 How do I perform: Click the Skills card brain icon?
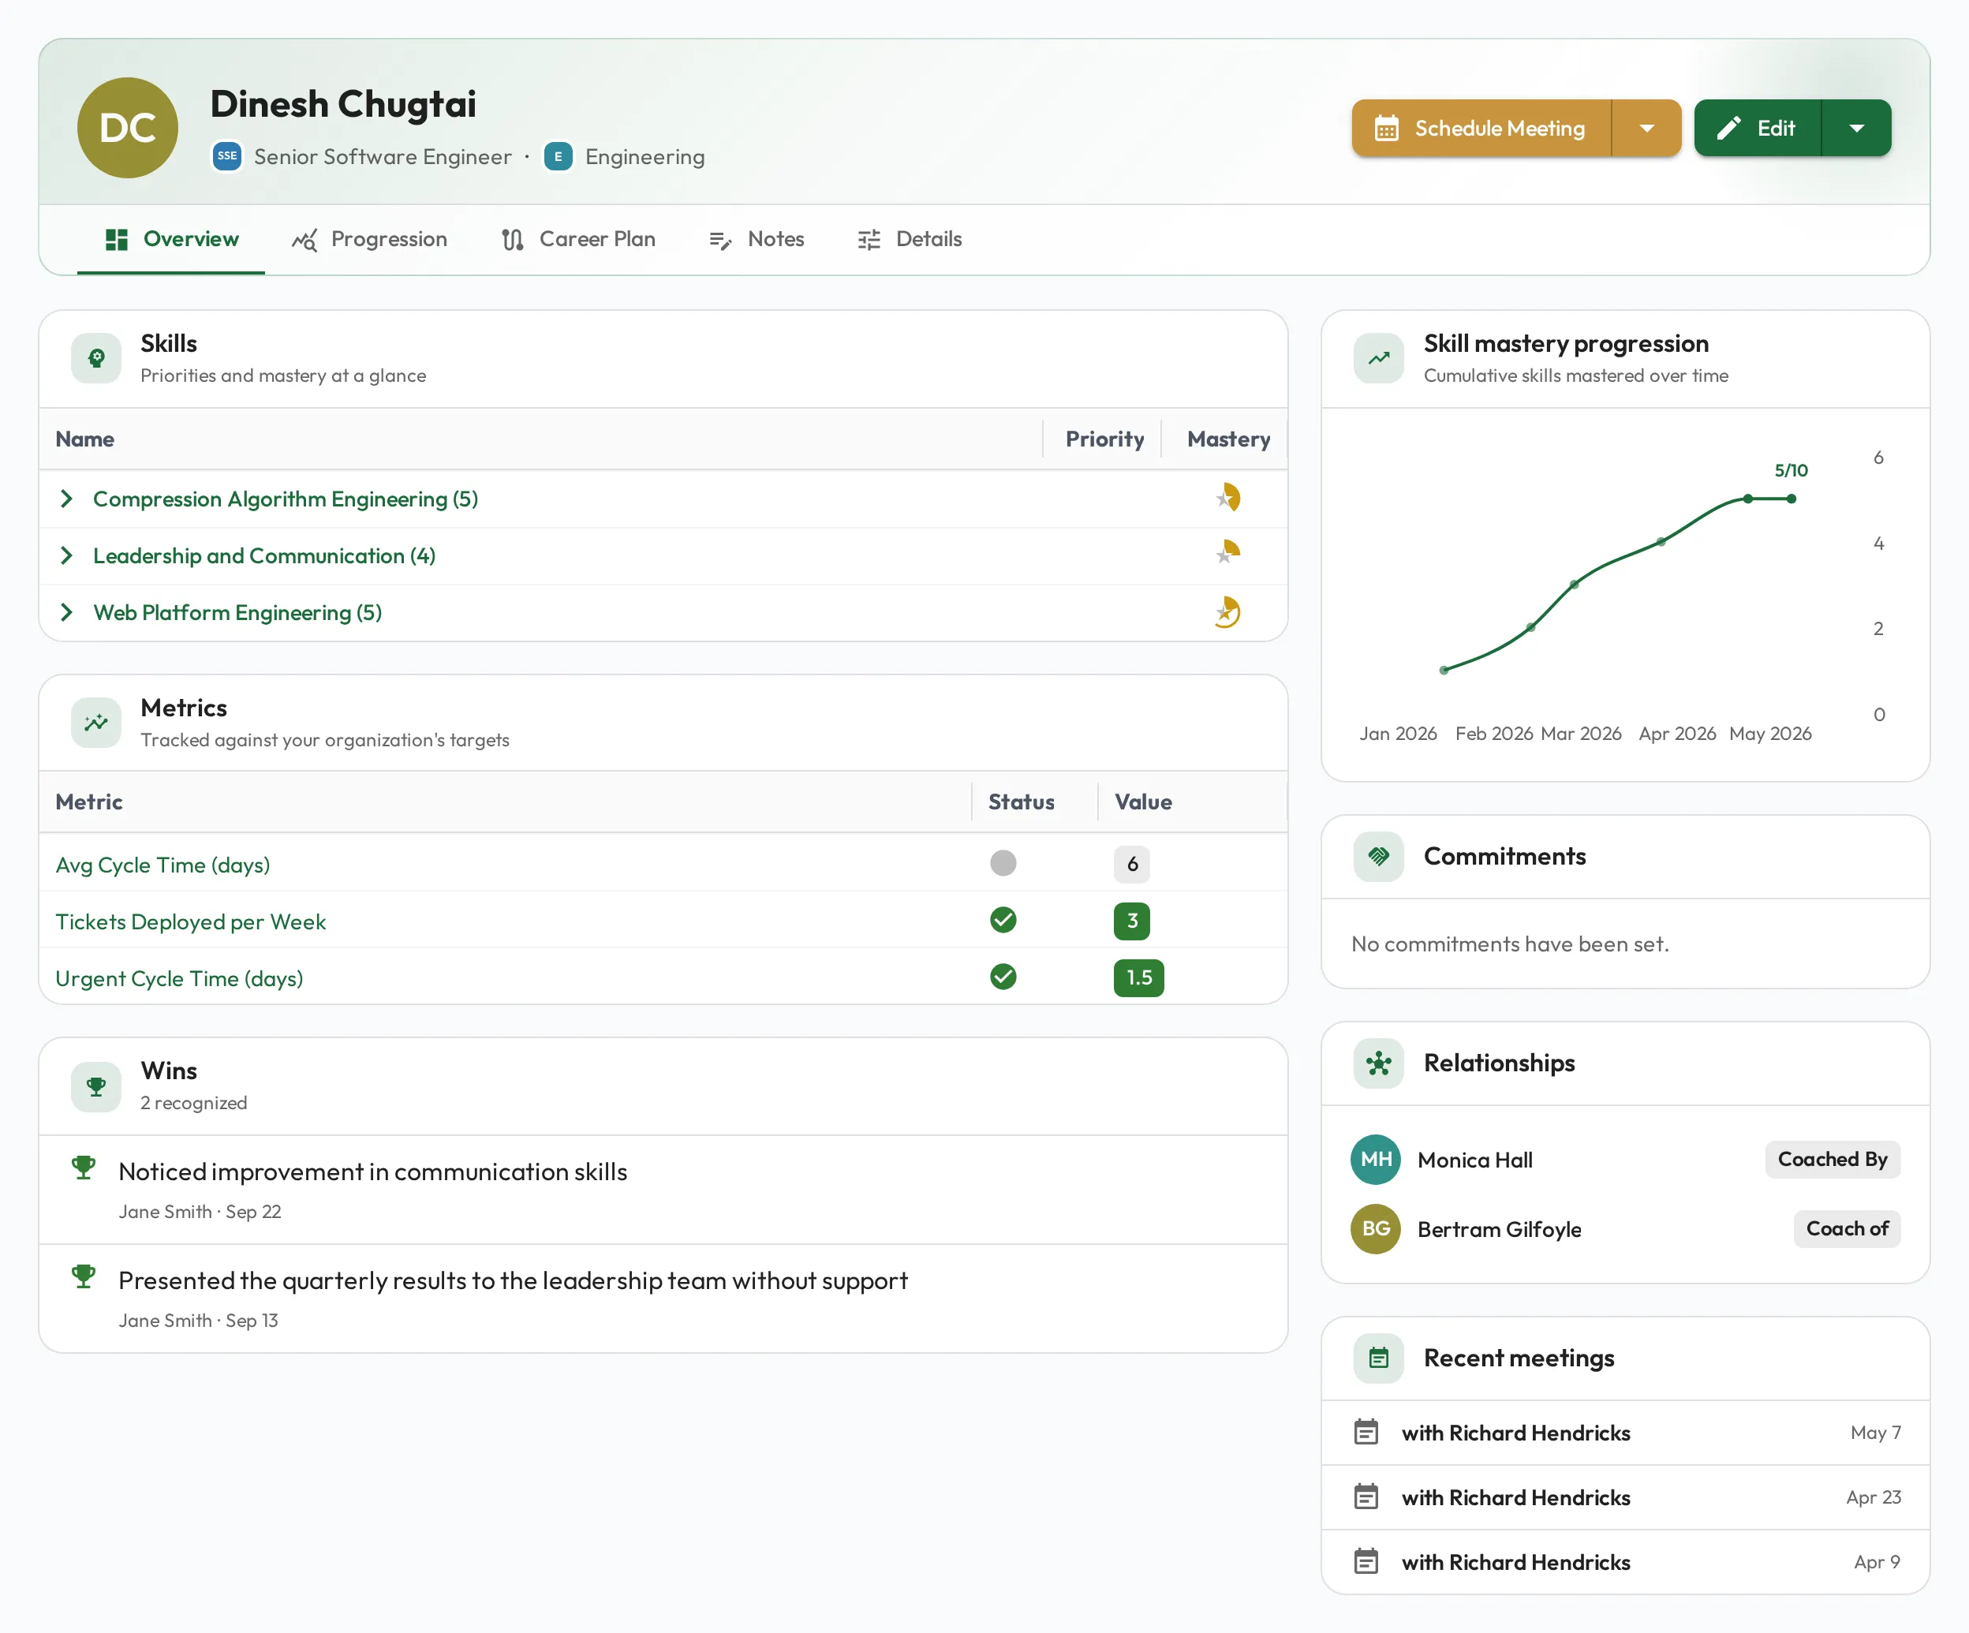click(96, 358)
